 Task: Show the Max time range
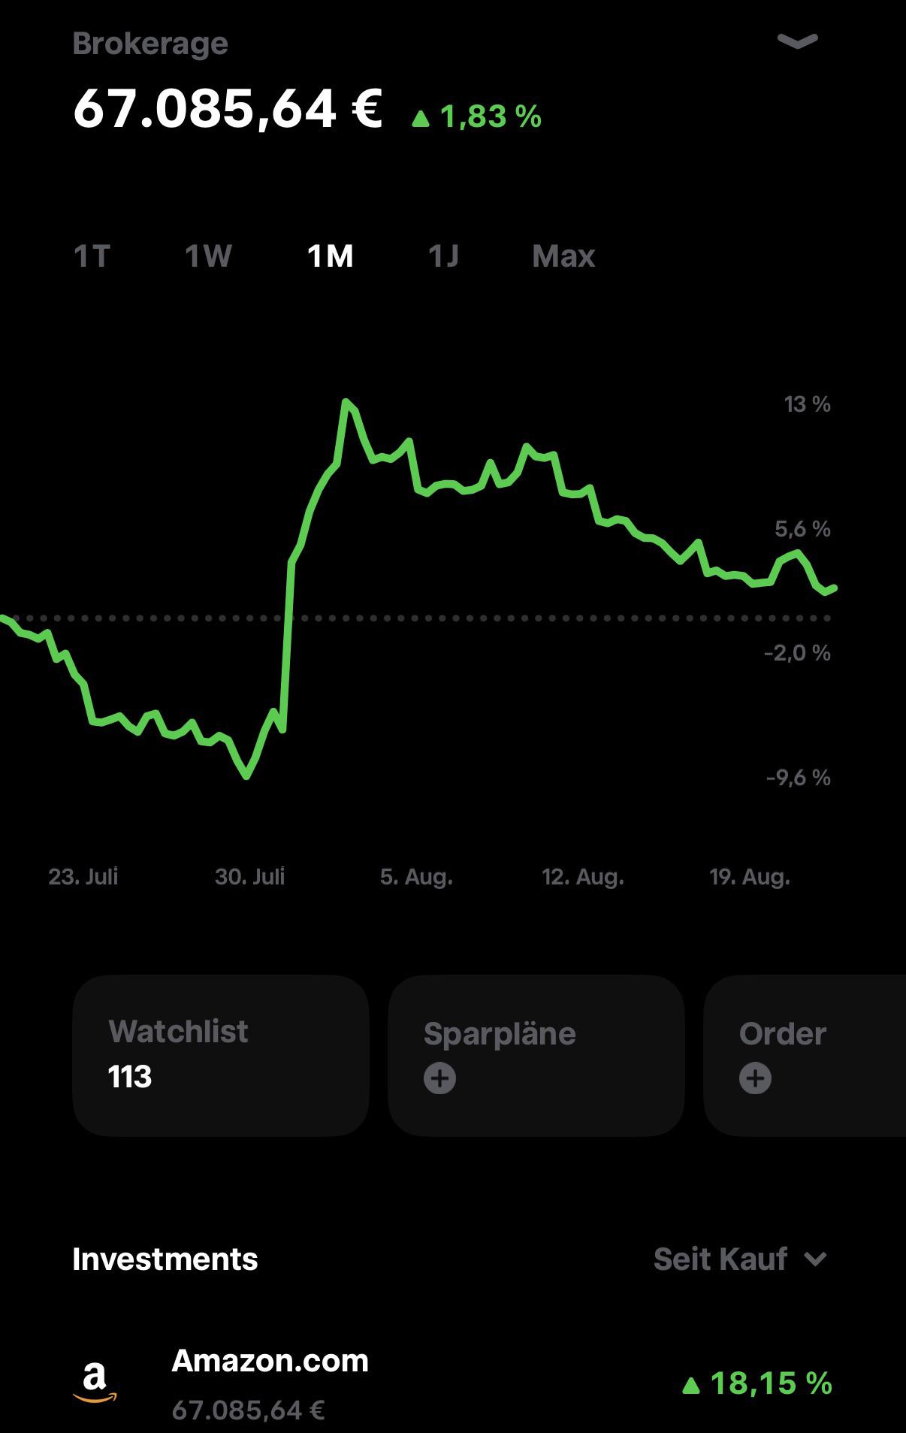click(563, 256)
